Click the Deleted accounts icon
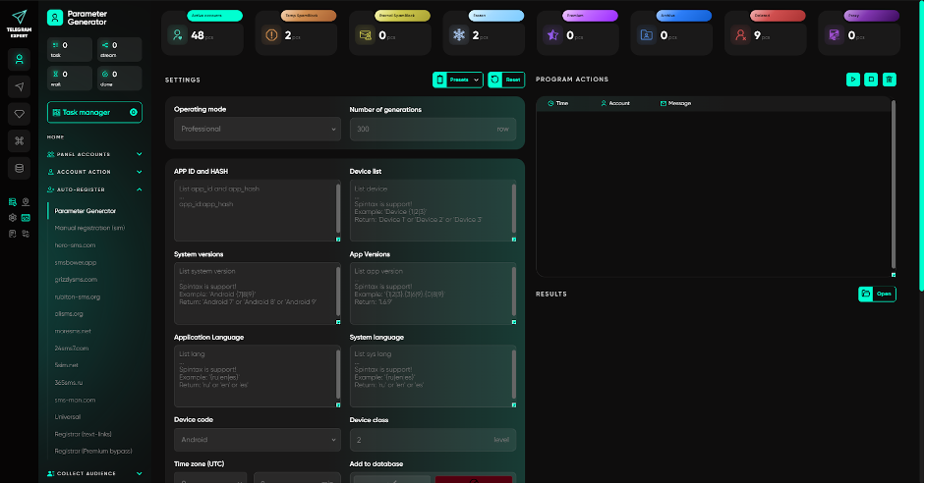This screenshot has height=484, width=925. pos(740,35)
